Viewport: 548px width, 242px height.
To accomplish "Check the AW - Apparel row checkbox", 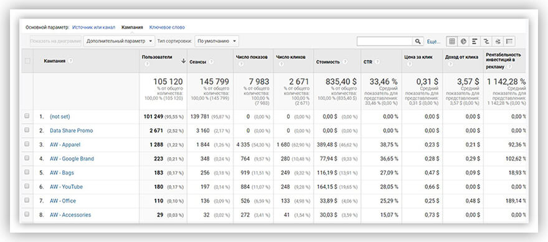I will click(27, 144).
